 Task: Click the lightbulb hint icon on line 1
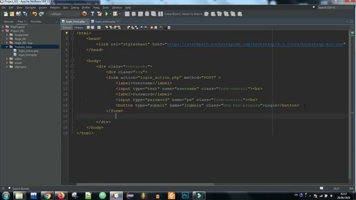[67, 33]
